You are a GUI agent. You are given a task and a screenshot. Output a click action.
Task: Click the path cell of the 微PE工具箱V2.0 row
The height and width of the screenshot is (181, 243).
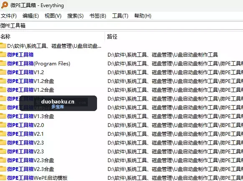[x=175, y=125]
